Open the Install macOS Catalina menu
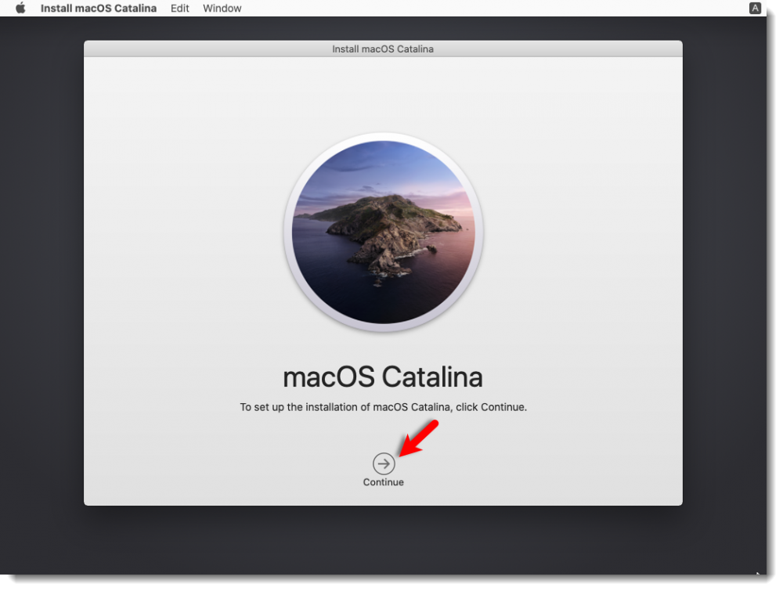Image resolution: width=783 pixels, height=591 pixels. (99, 8)
